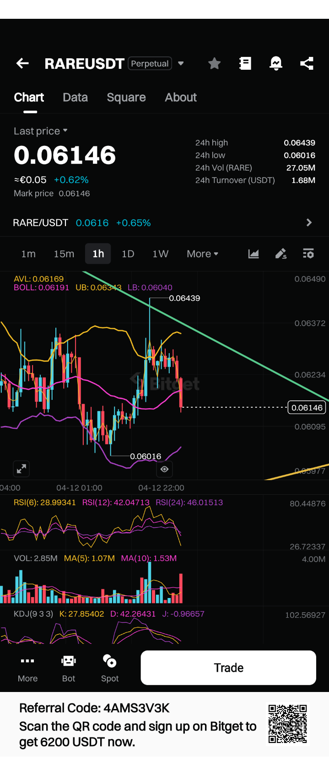Add RAREUSDT to favorites with star
329x775 pixels.
pyautogui.click(x=214, y=63)
